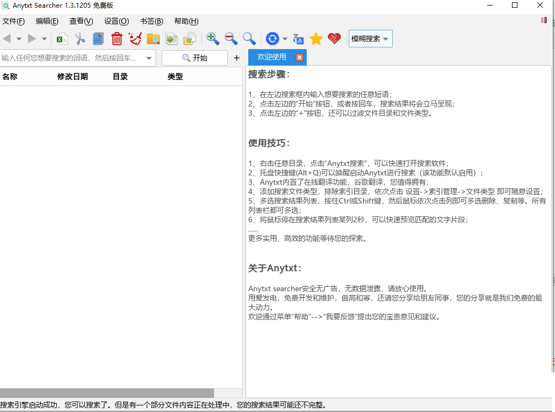Export search results to Excel
This screenshot has height=412, width=555.
[x=62, y=39]
